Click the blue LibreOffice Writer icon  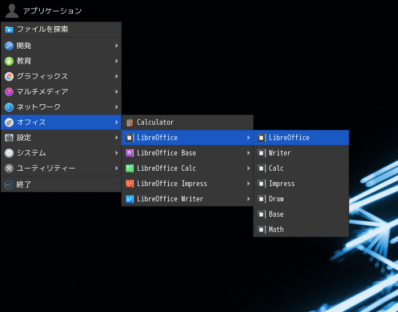pyautogui.click(x=130, y=199)
